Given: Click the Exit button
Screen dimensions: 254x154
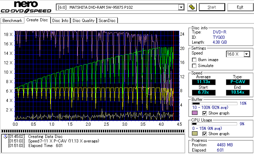Looking at the screenshot, I should (x=240, y=7).
